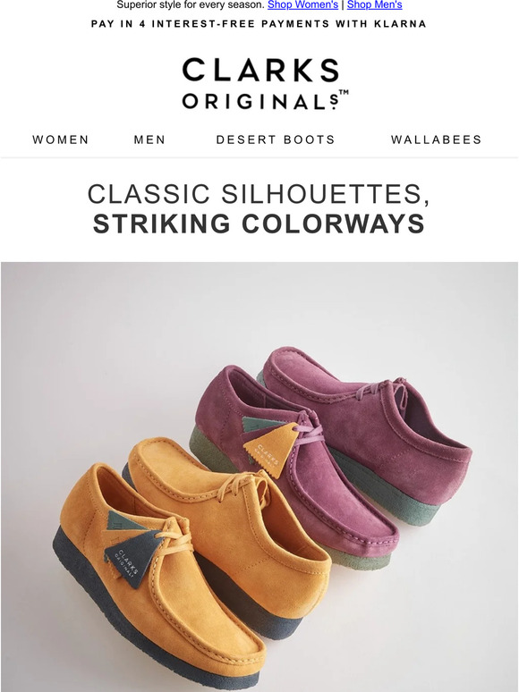Image resolution: width=519 pixels, height=692 pixels.
Task: Click the bold STRIKING COLORWAYS text
Action: (259, 224)
